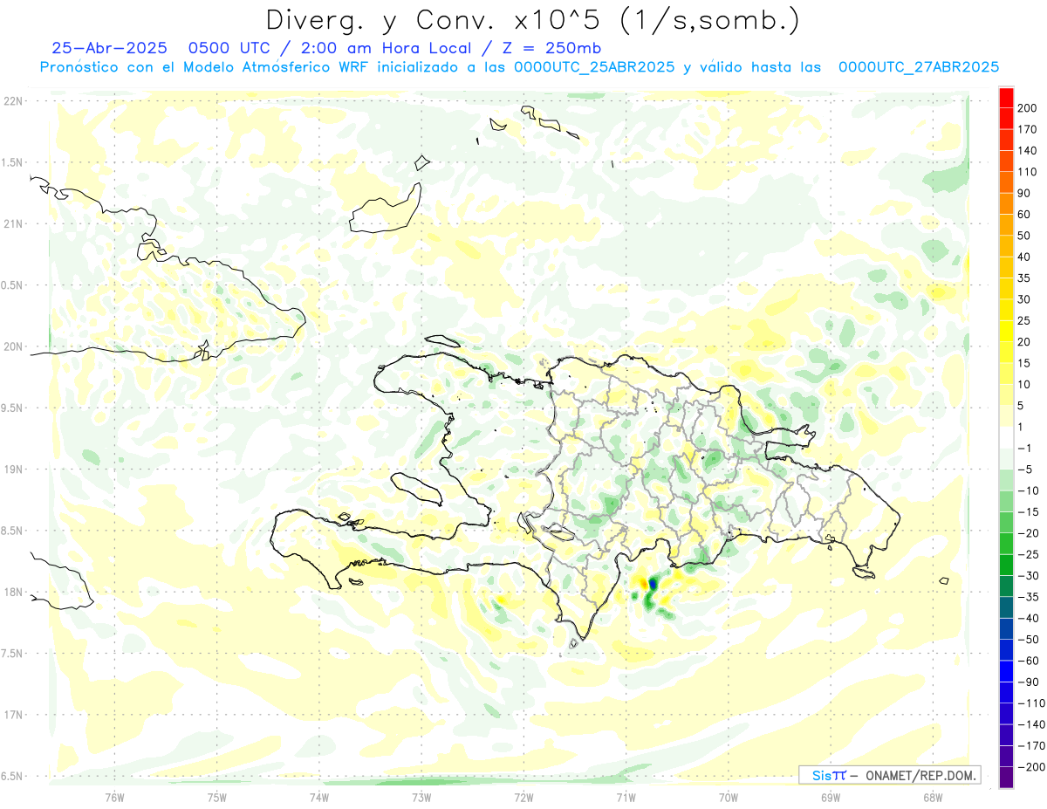Click the "72W" longitude label

pos(523,798)
